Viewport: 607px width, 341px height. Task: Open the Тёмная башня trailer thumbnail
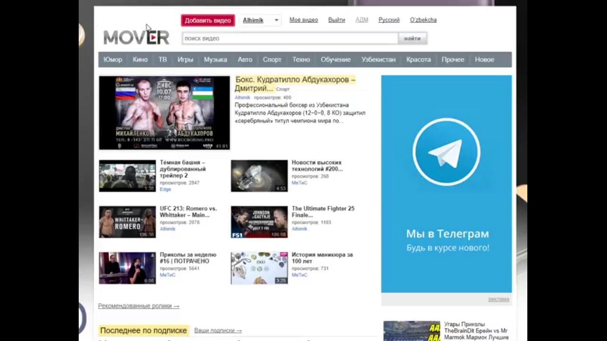(127, 176)
